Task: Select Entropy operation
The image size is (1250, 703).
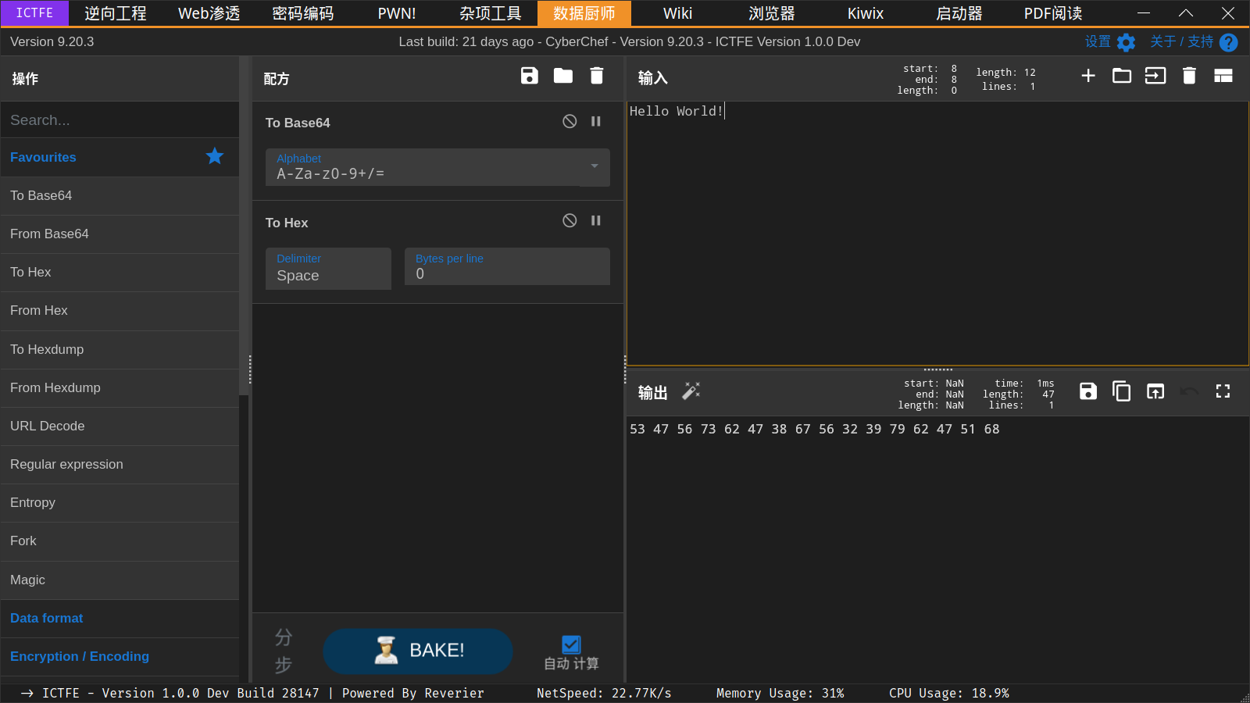Action: click(120, 502)
